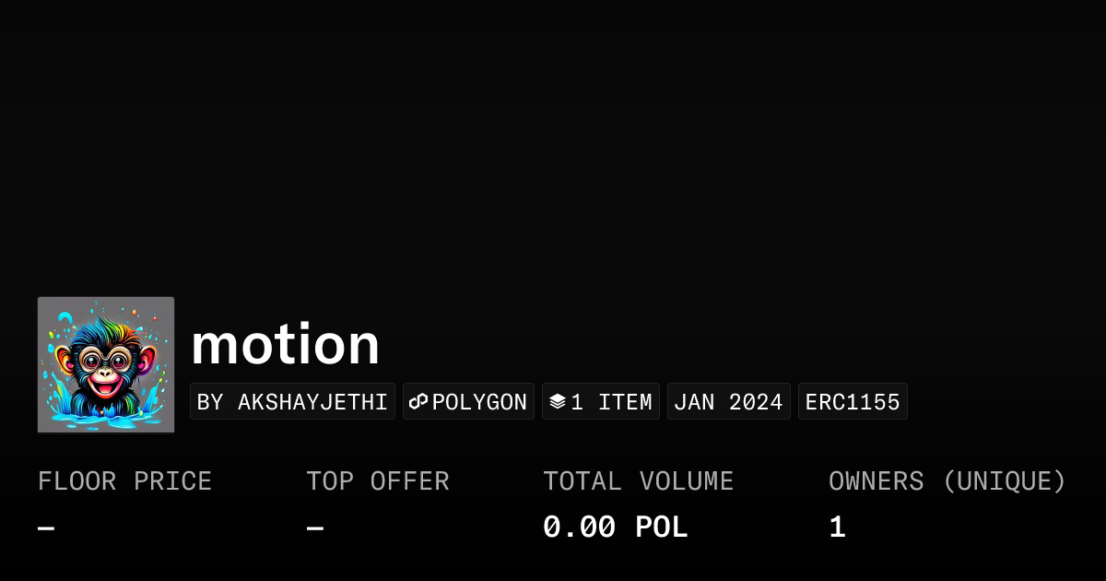
Task: Select the JAN 2024 creation date badge
Action: coord(728,402)
